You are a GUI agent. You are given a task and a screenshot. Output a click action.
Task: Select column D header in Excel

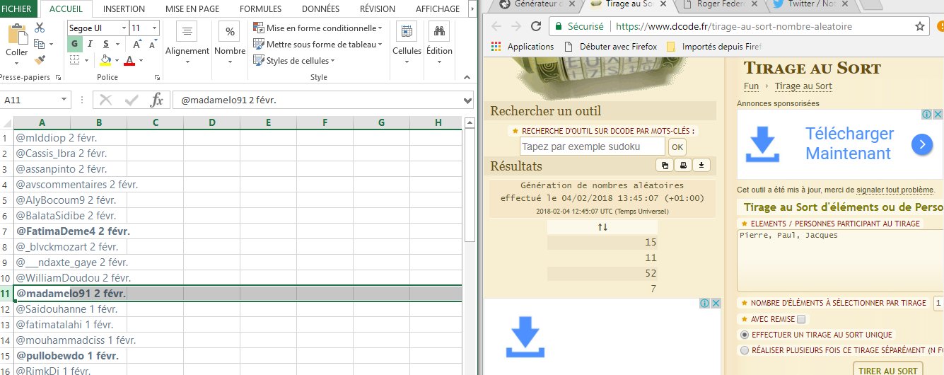(211, 122)
